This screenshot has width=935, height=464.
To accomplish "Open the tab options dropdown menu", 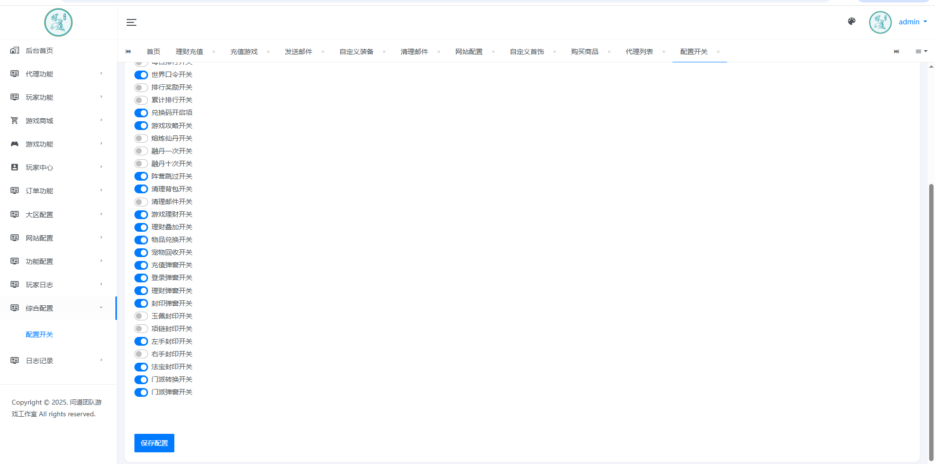I will point(921,52).
